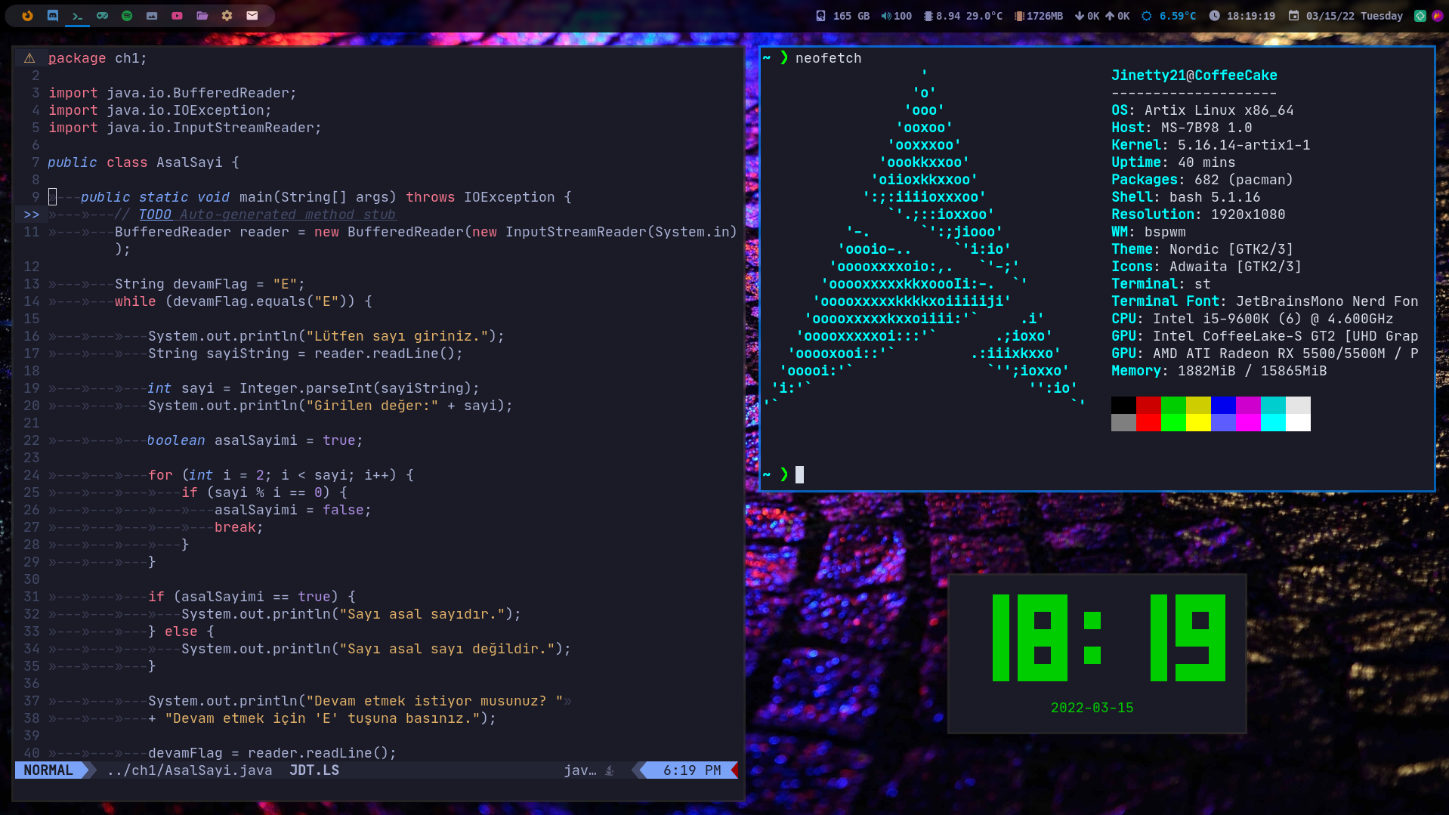
Task: Click the download arrow network icon
Action: coord(1079,16)
